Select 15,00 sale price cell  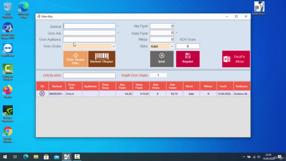141,94
